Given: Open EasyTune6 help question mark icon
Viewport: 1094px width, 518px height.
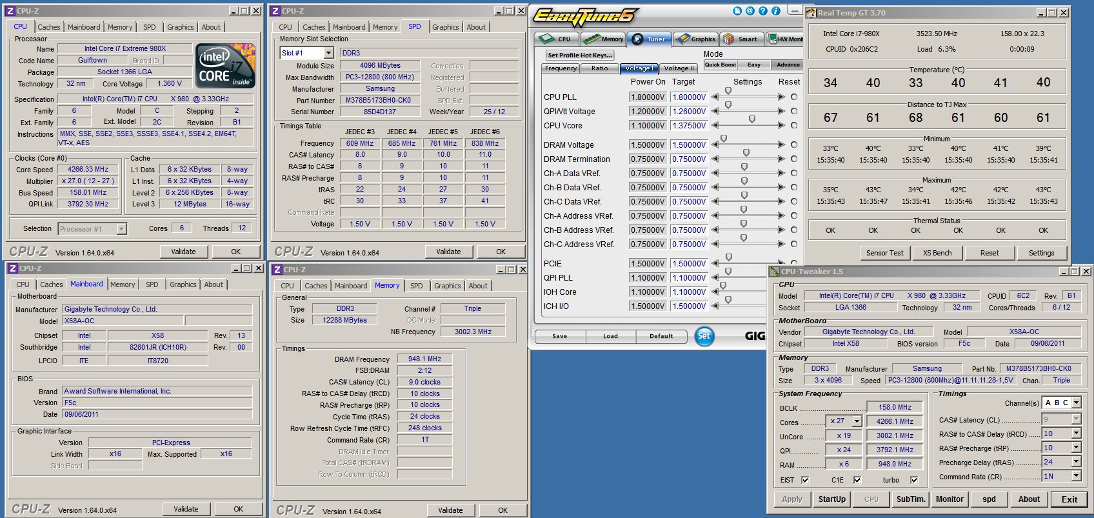Looking at the screenshot, I should click(x=763, y=11).
